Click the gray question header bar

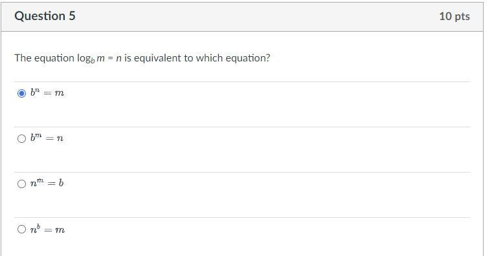pos(242,17)
